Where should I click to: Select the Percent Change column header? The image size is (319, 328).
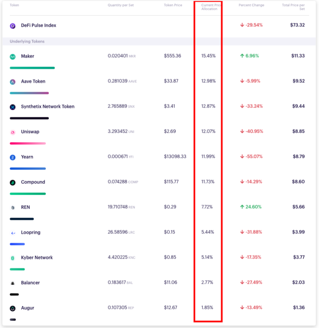pyautogui.click(x=251, y=5)
